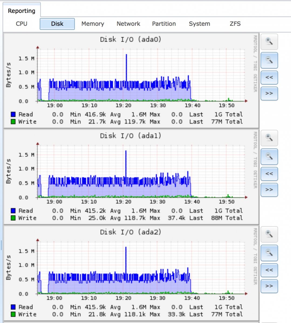Viewport: 291px width, 323px height.
Task: Zoom out on the ada1 disk graph
Action: click(x=269, y=156)
